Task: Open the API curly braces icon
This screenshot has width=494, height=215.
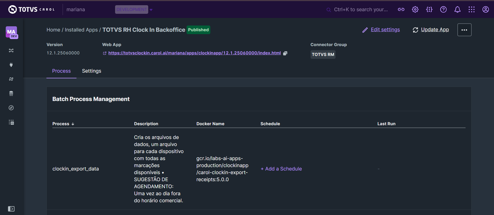Action: click(429, 9)
